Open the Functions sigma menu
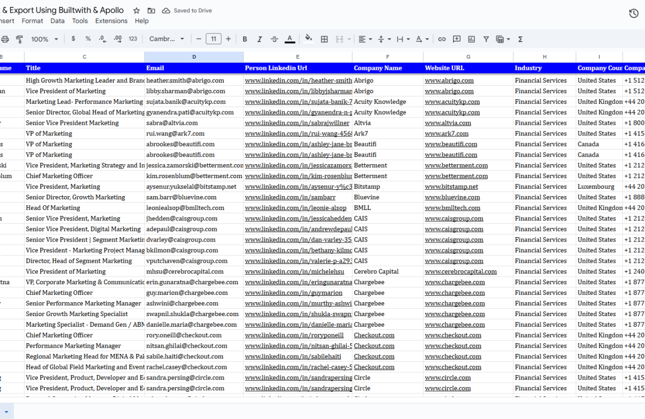Screen dimensions: 645x419 [520, 39]
